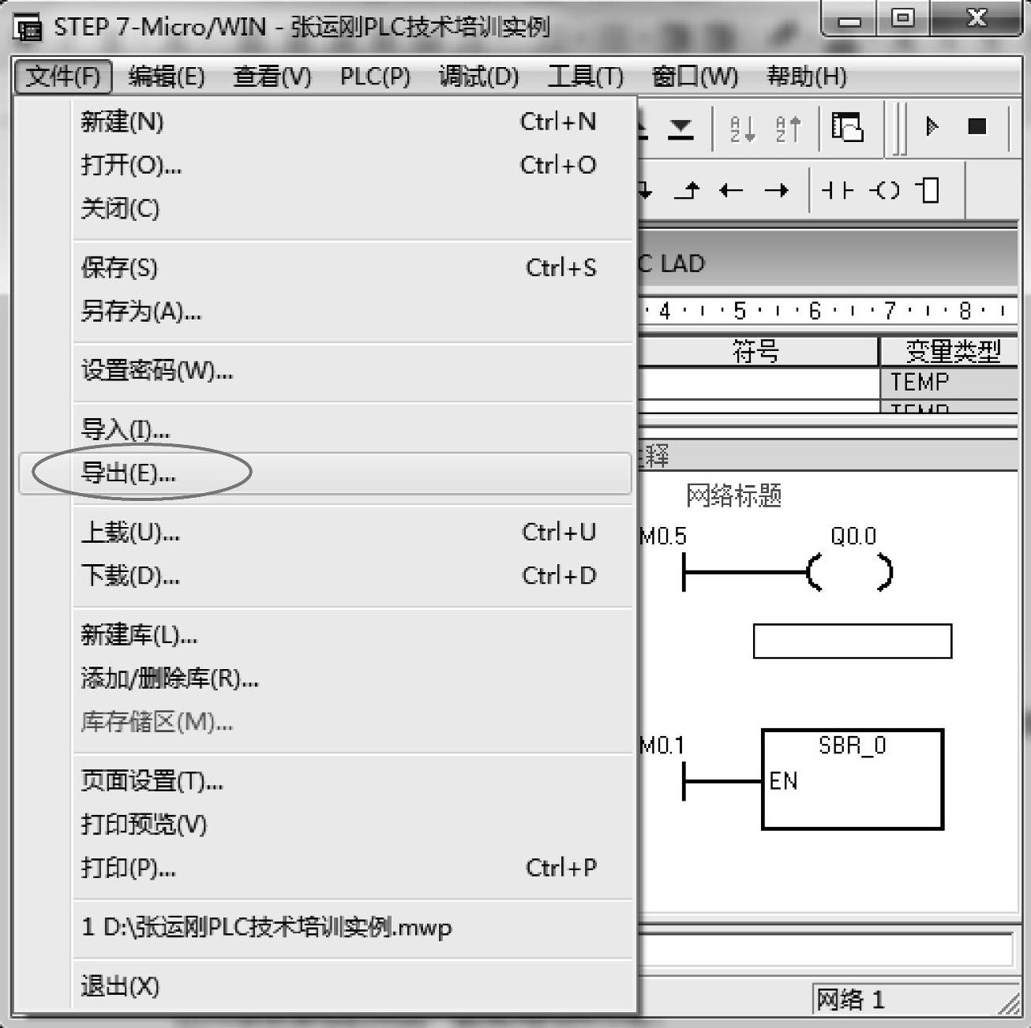Minimize the STEP 7-Micro/WIN window

click(849, 19)
